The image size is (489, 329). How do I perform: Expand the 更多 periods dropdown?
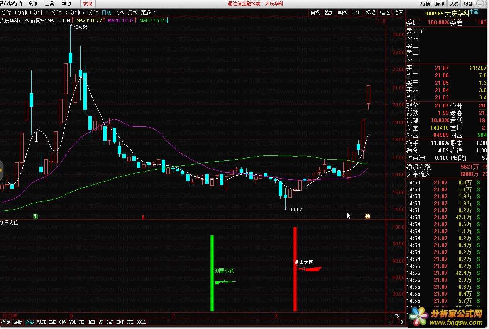click(x=146, y=12)
